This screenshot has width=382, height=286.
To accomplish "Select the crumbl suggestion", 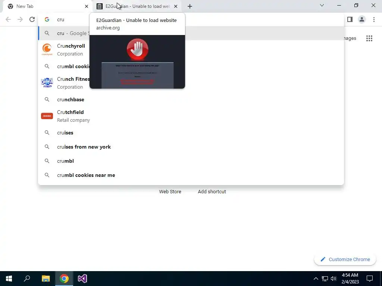I will point(191,161).
